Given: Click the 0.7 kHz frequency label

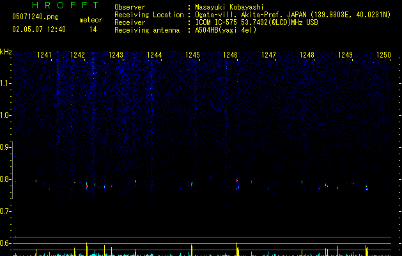Looking at the screenshot, I should pos(5,211).
